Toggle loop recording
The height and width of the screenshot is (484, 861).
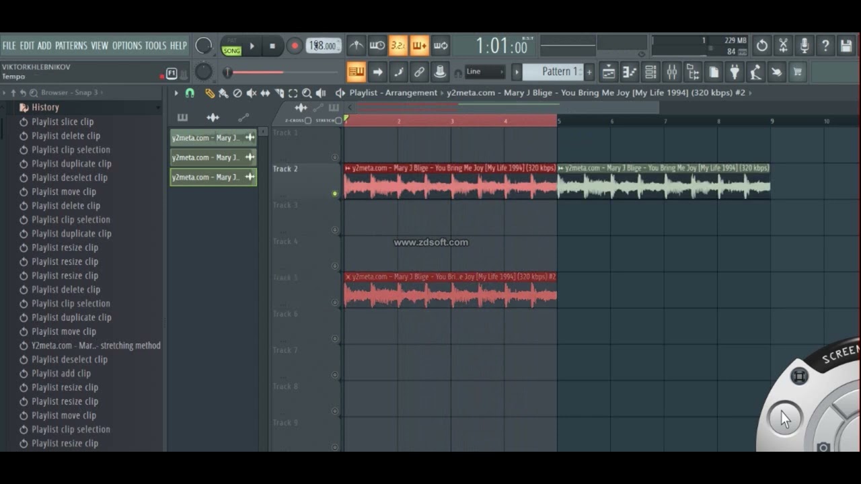441,46
